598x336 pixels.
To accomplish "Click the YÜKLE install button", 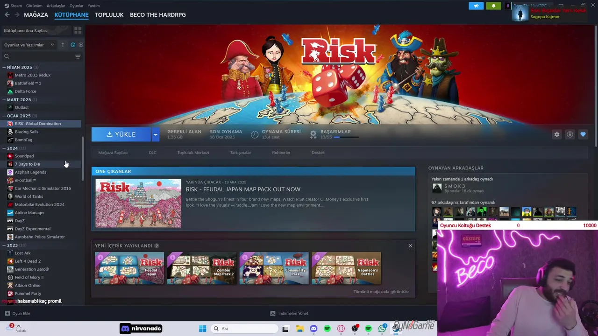I will [121, 134].
